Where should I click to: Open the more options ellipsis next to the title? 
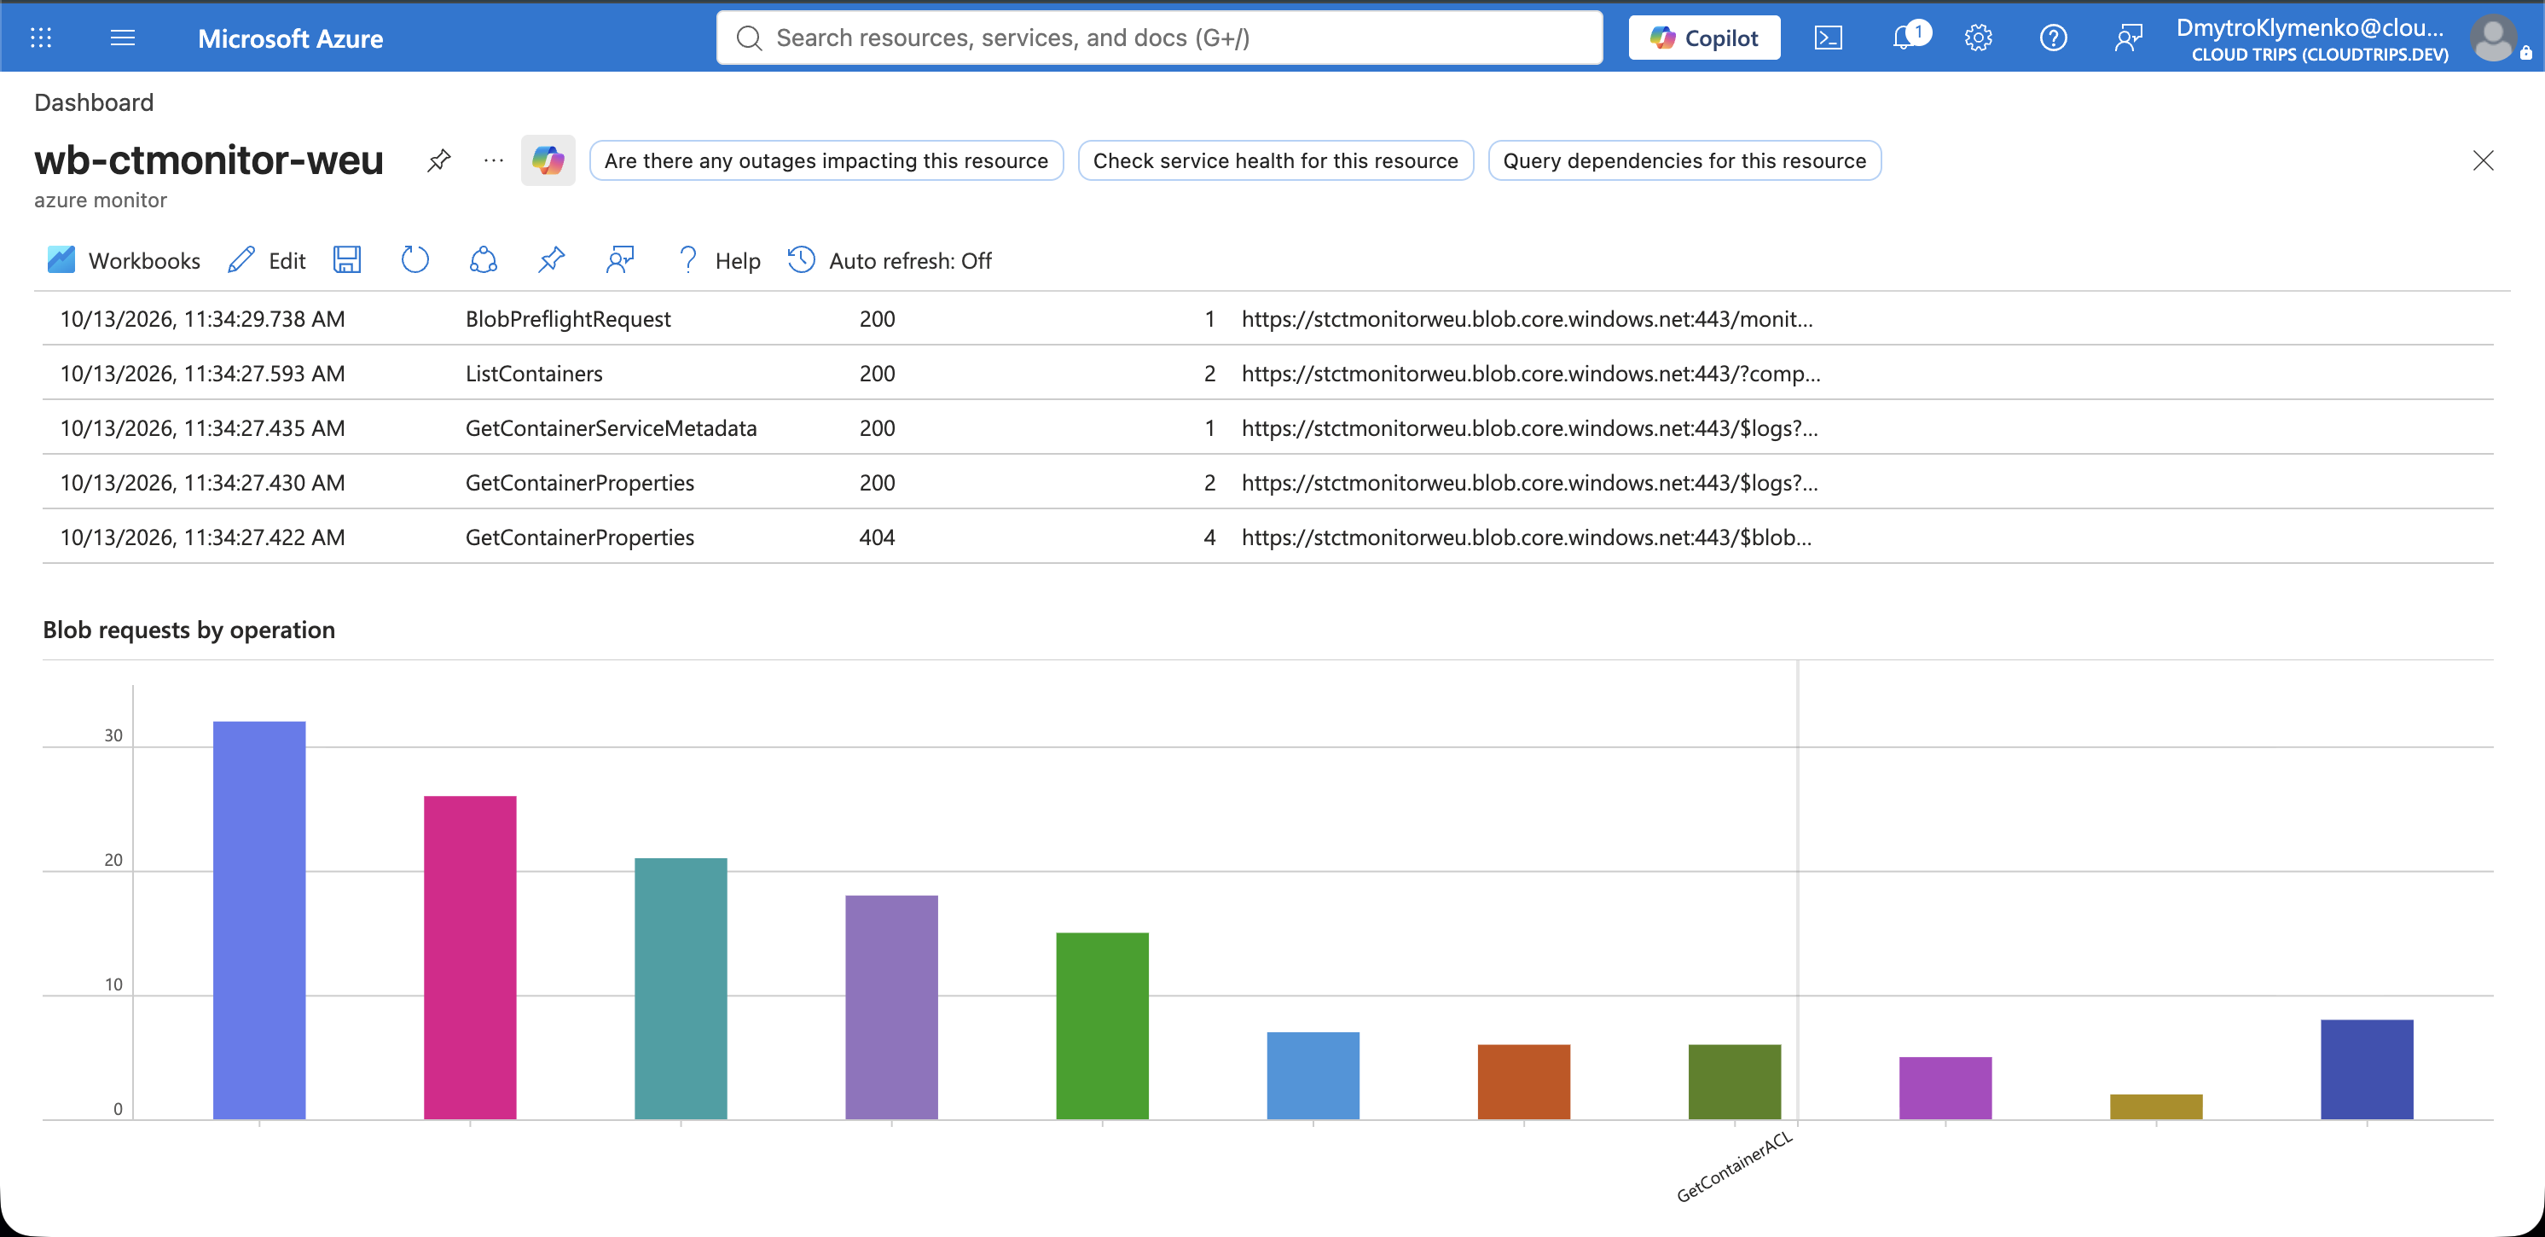coord(493,160)
